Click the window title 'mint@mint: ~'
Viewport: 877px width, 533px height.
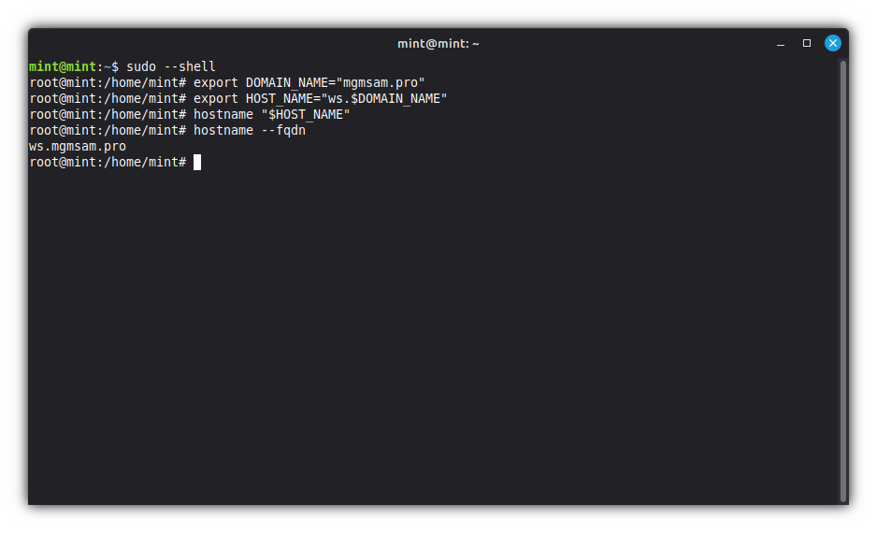pos(438,44)
